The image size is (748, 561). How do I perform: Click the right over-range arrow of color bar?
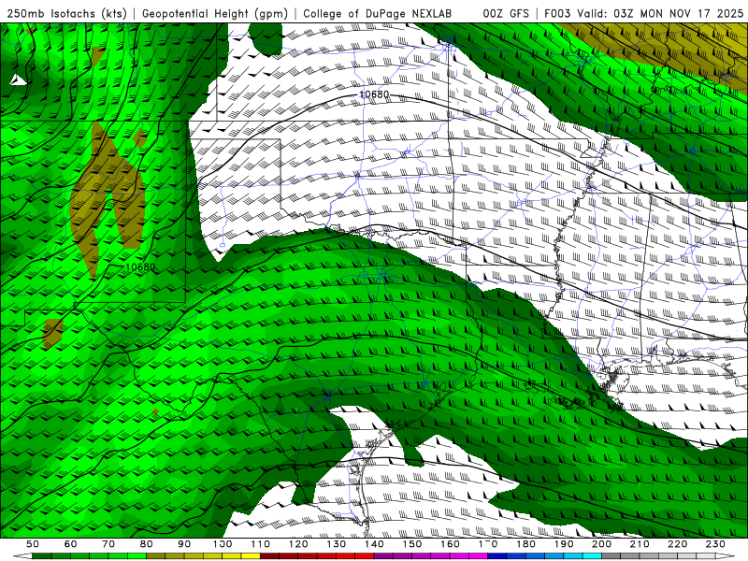point(726,556)
